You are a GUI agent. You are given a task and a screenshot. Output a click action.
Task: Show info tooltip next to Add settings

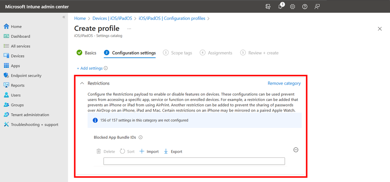coord(106,68)
